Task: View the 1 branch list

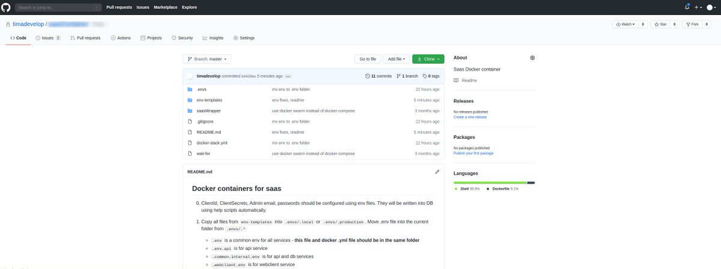Action: pos(407,76)
